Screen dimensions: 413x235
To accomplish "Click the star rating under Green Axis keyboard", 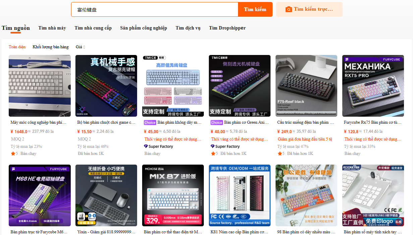I will [x=213, y=154].
